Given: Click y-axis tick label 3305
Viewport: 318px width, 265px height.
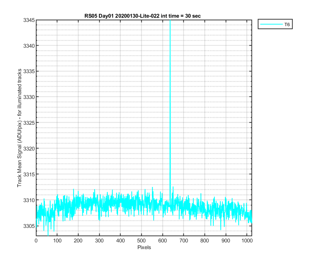Looking at the screenshot, I should (x=29, y=226).
